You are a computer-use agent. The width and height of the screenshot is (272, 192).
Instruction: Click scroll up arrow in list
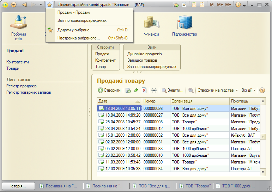point(263,101)
